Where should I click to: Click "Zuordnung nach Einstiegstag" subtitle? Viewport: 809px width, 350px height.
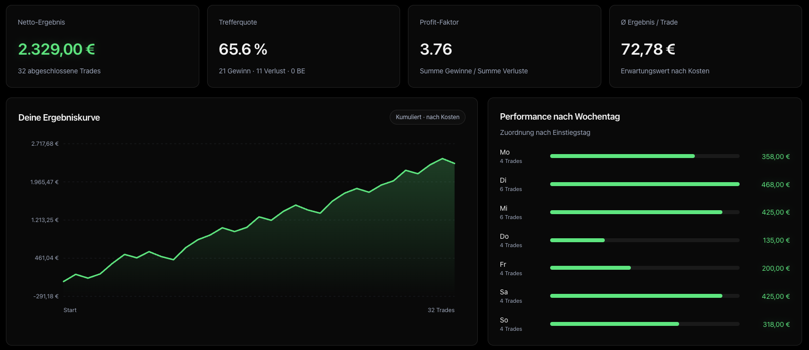coord(545,132)
